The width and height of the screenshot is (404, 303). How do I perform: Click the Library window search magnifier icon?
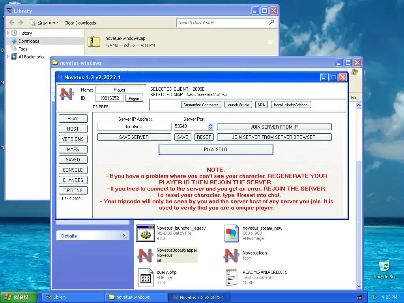coord(271,22)
